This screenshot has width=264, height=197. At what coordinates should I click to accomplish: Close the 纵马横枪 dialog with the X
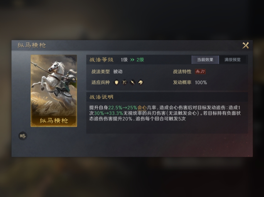tap(245, 45)
